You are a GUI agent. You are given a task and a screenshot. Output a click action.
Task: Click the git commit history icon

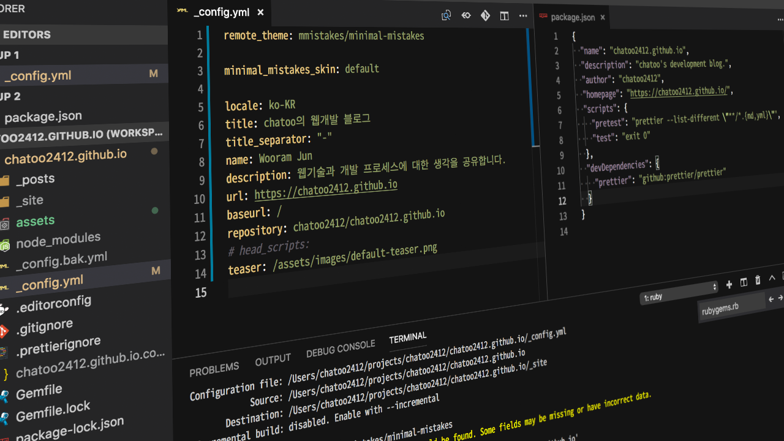point(466,15)
